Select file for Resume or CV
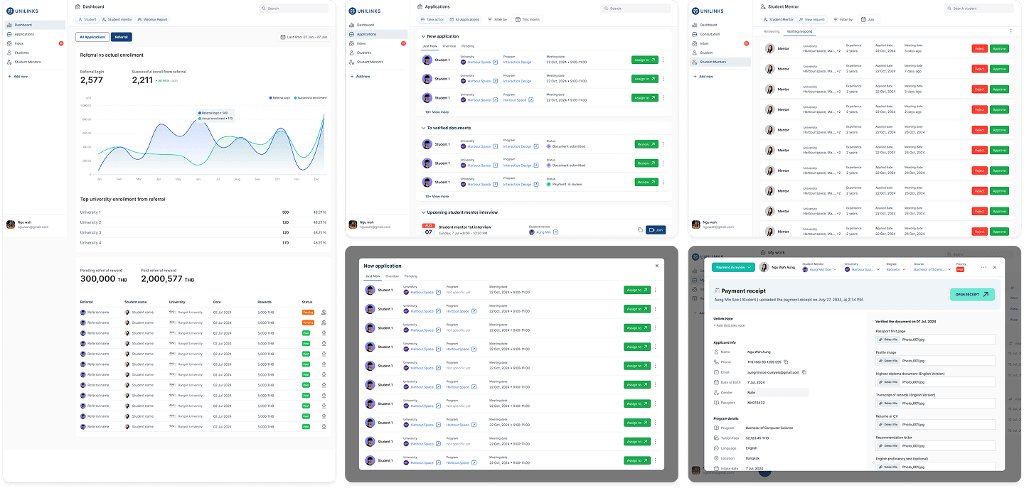 (888, 424)
